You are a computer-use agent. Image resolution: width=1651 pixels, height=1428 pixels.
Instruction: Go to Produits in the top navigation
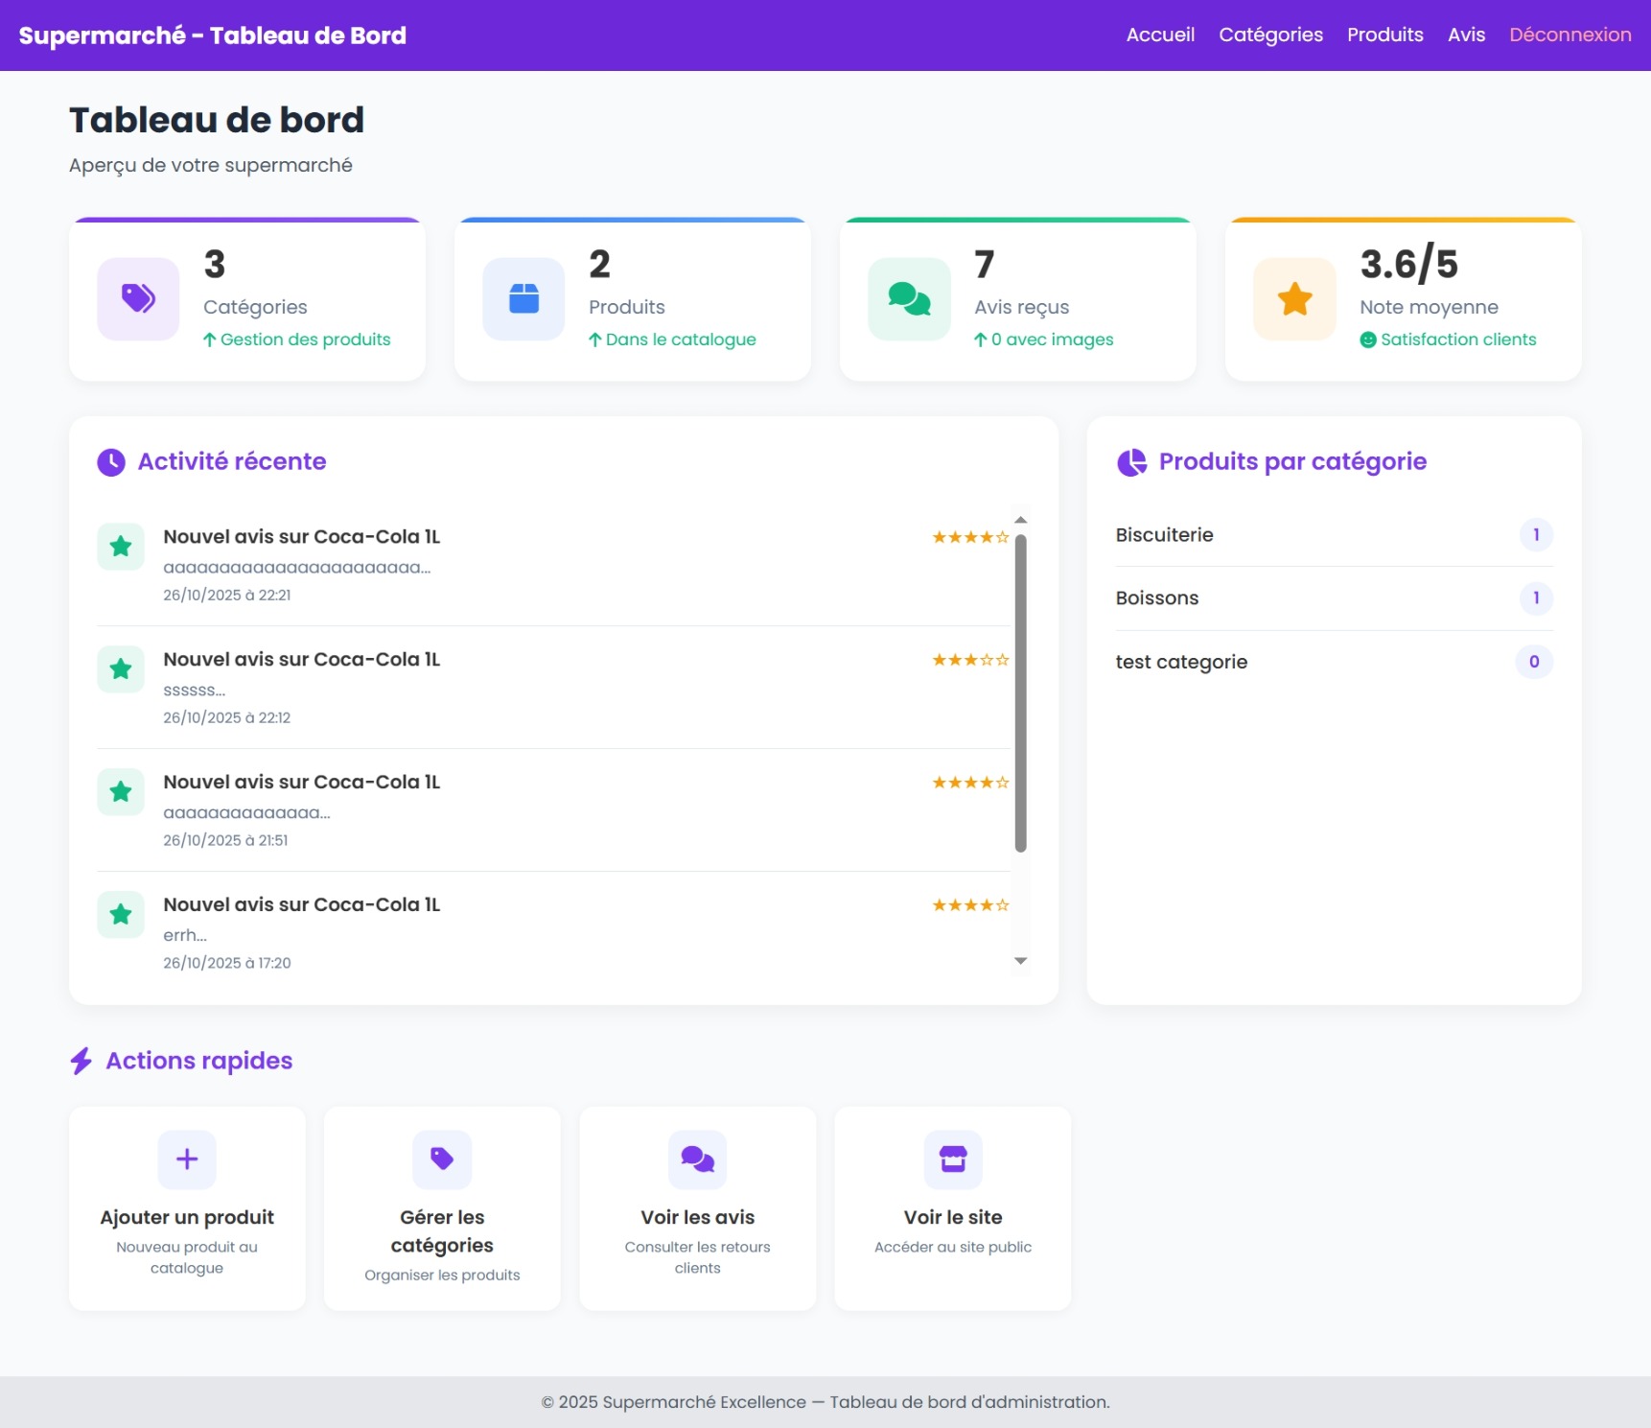coord(1384,35)
